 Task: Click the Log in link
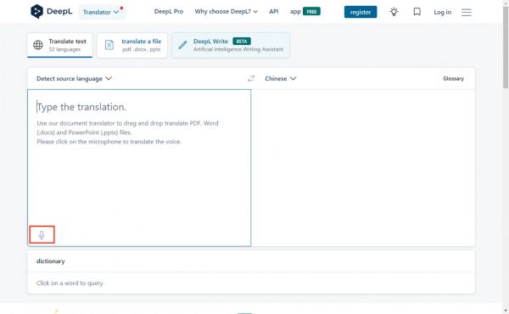442,13
